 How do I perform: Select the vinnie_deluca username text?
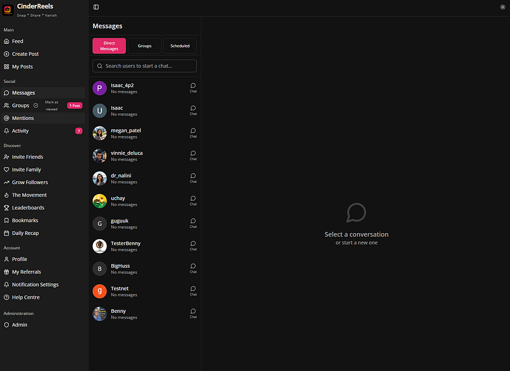[126, 153]
